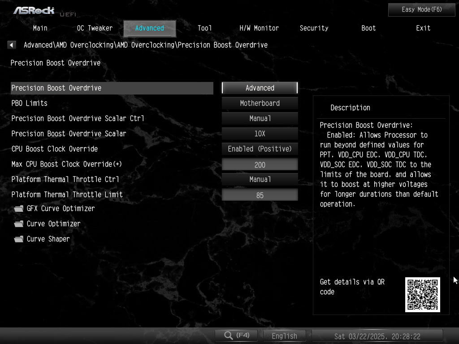Viewport: 459px width, 344px height.
Task: Click the English language button
Action: pos(284,336)
